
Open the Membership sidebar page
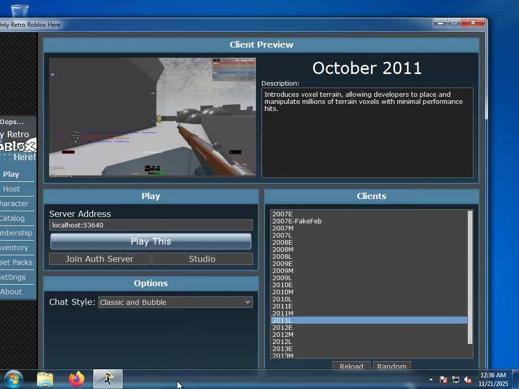17,233
